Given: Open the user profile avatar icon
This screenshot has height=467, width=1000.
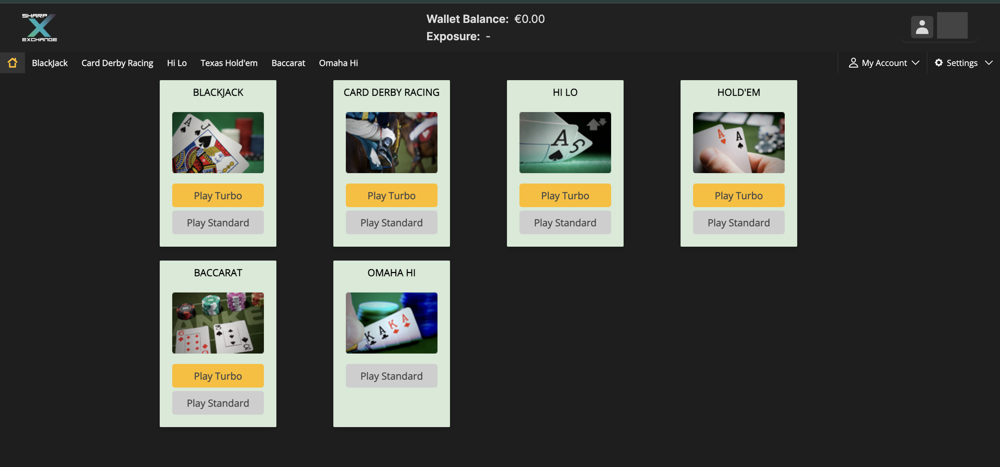Looking at the screenshot, I should click(x=922, y=27).
